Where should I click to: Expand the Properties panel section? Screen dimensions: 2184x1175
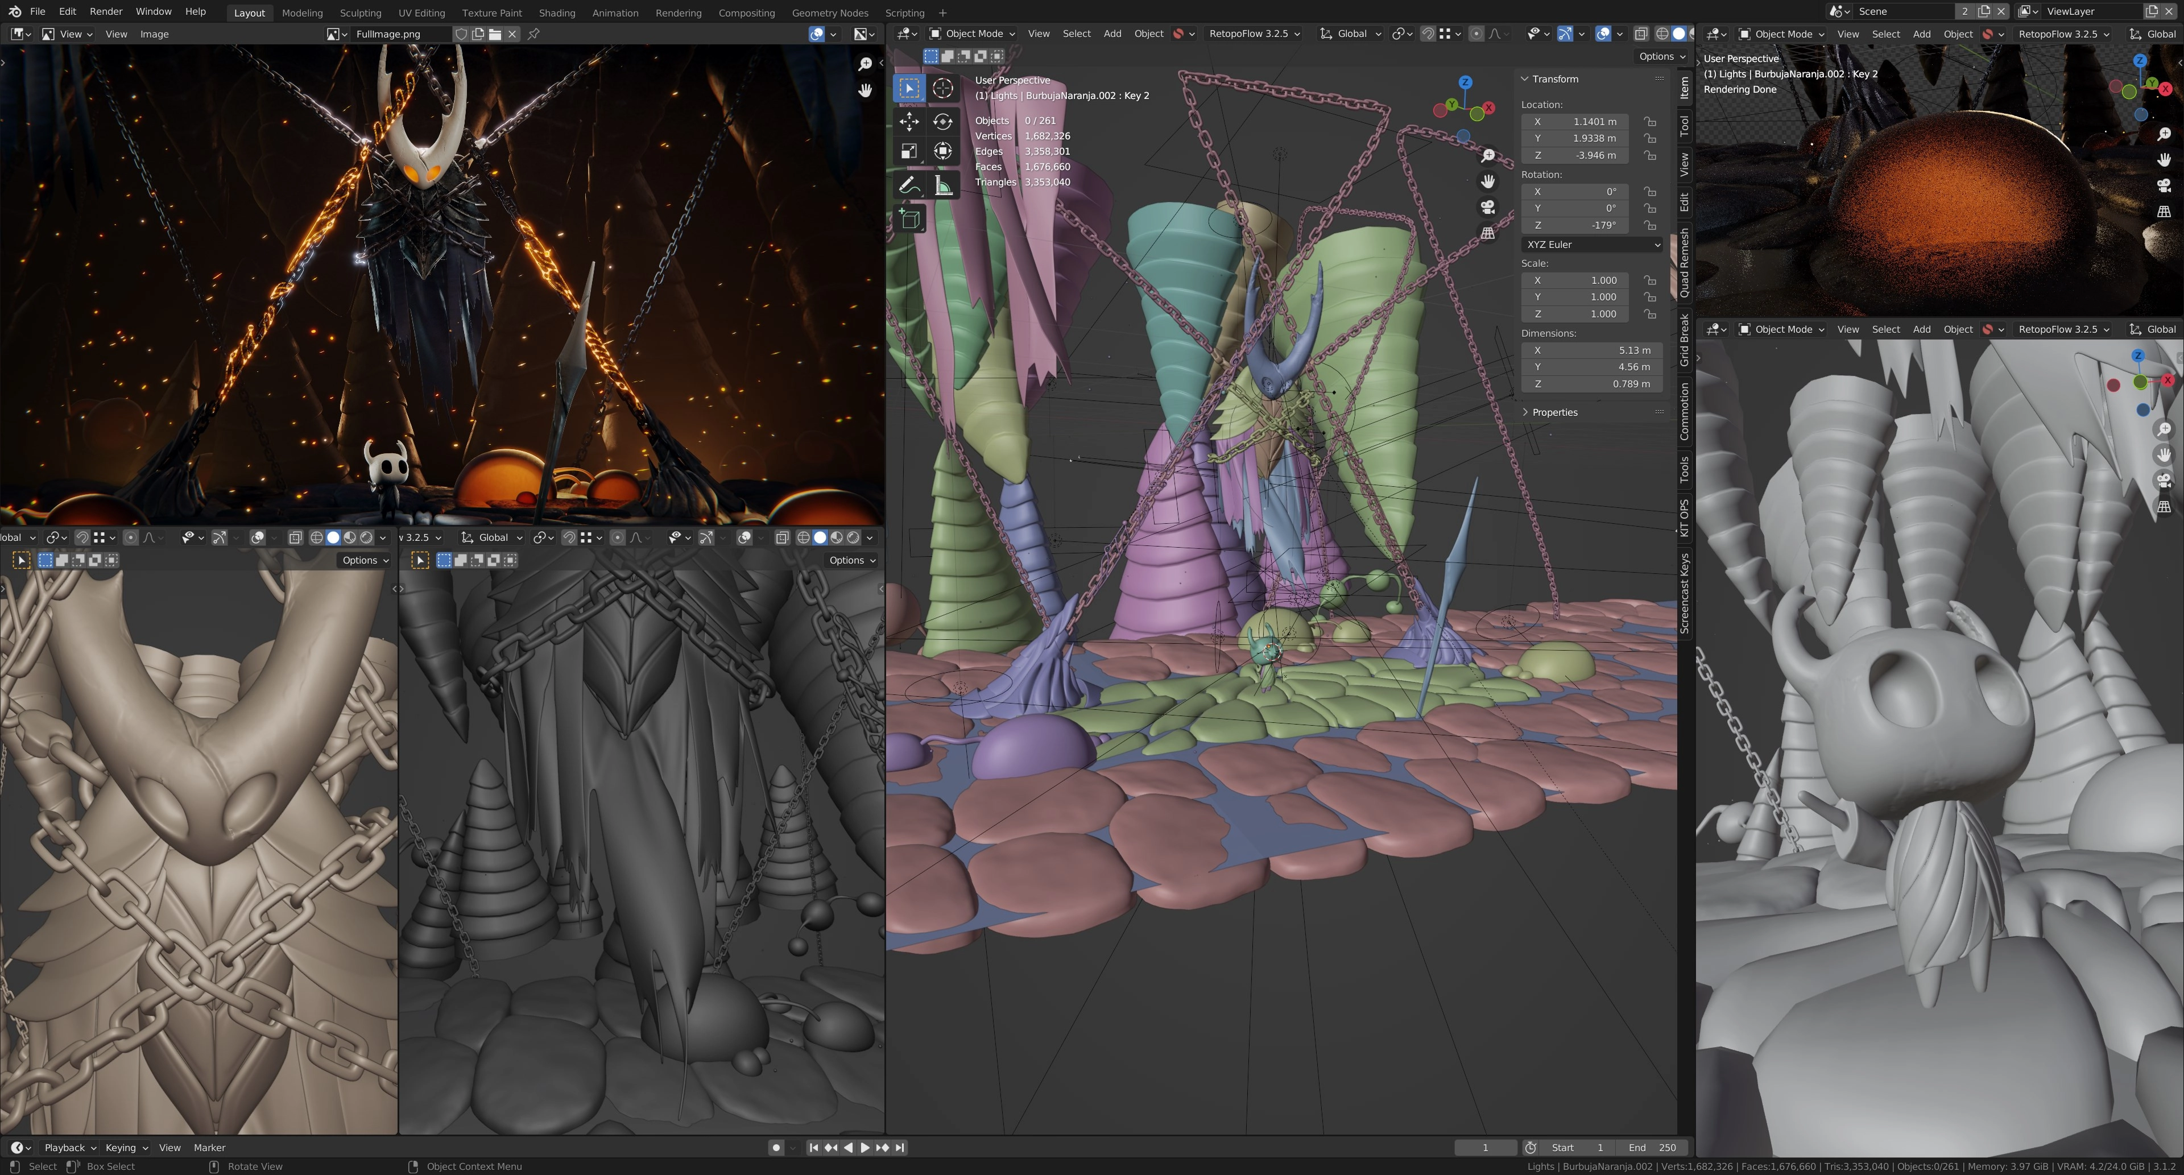coord(1554,412)
